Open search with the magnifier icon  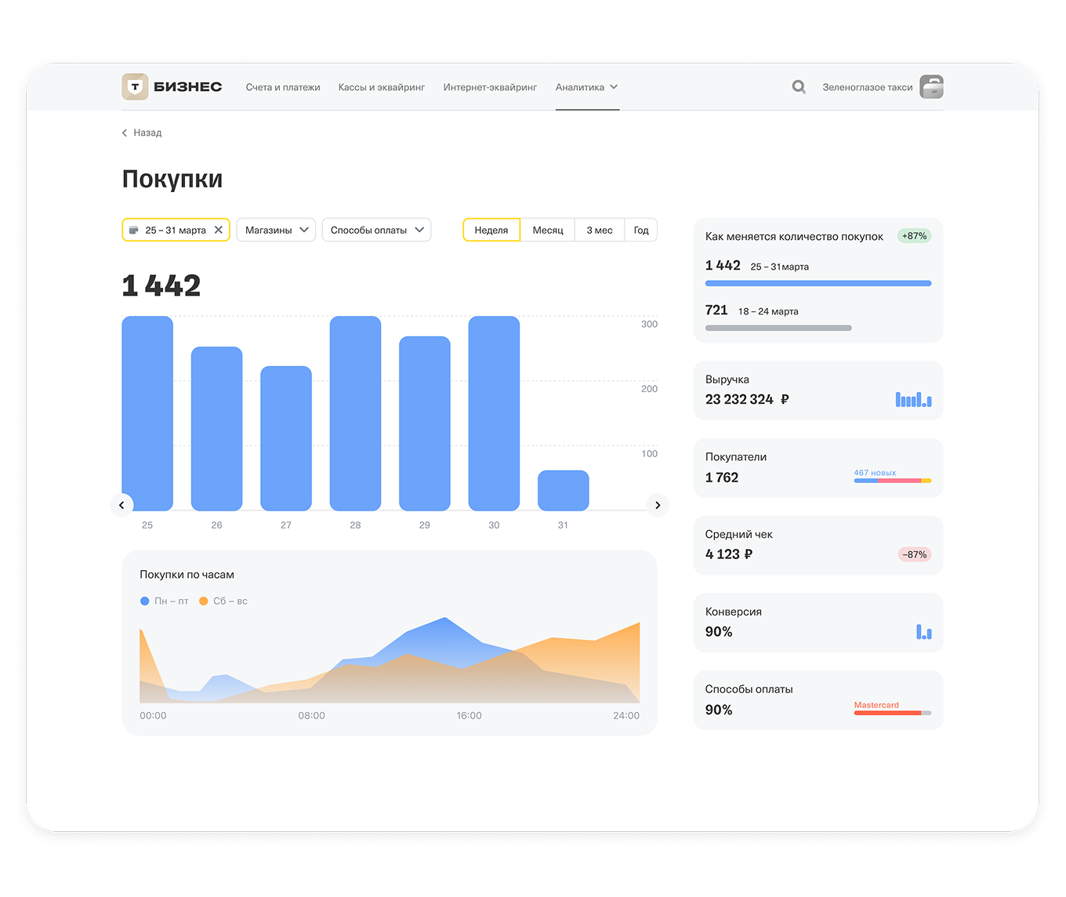click(798, 87)
